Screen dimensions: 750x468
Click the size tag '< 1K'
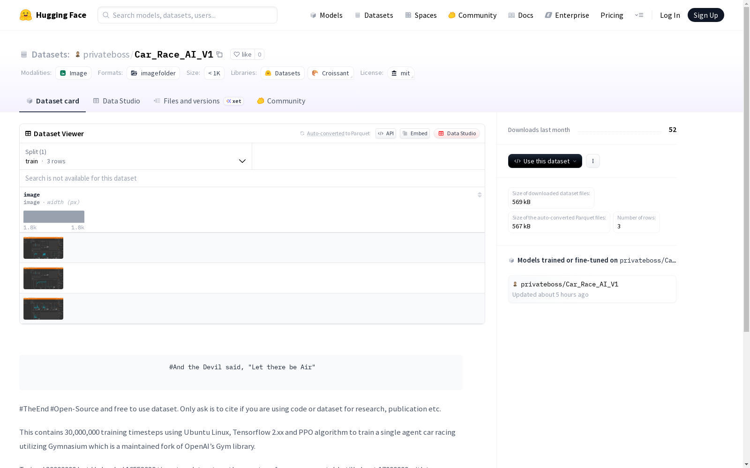[x=214, y=73]
